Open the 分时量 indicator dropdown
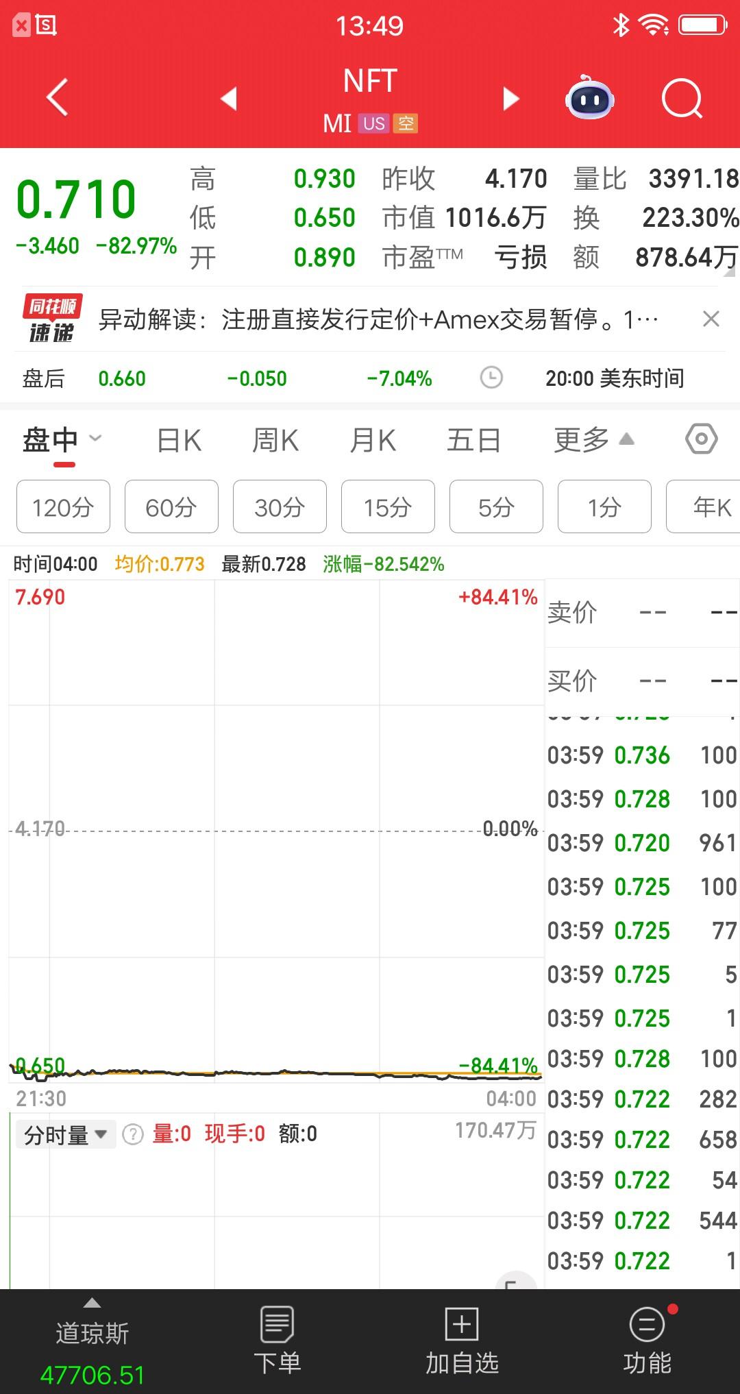740x1394 pixels. point(66,1135)
